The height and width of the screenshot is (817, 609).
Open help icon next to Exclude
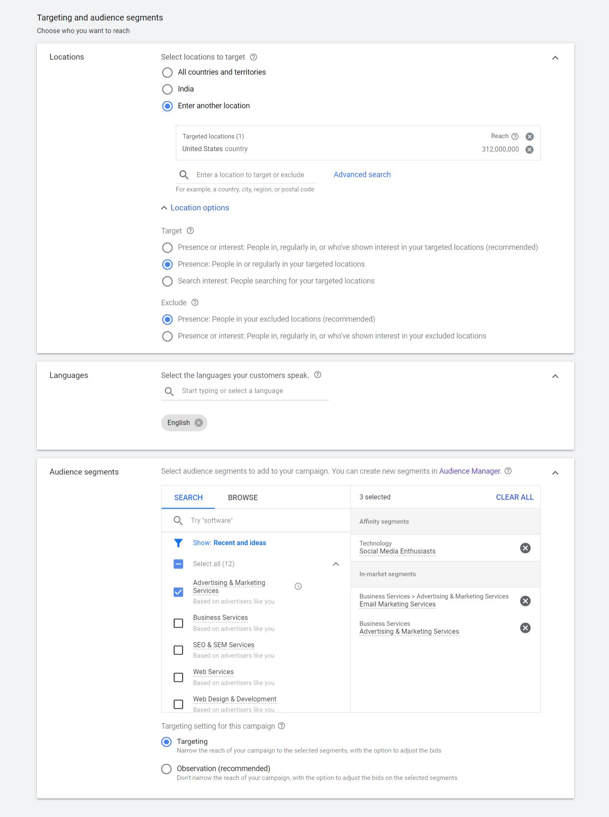(x=195, y=302)
